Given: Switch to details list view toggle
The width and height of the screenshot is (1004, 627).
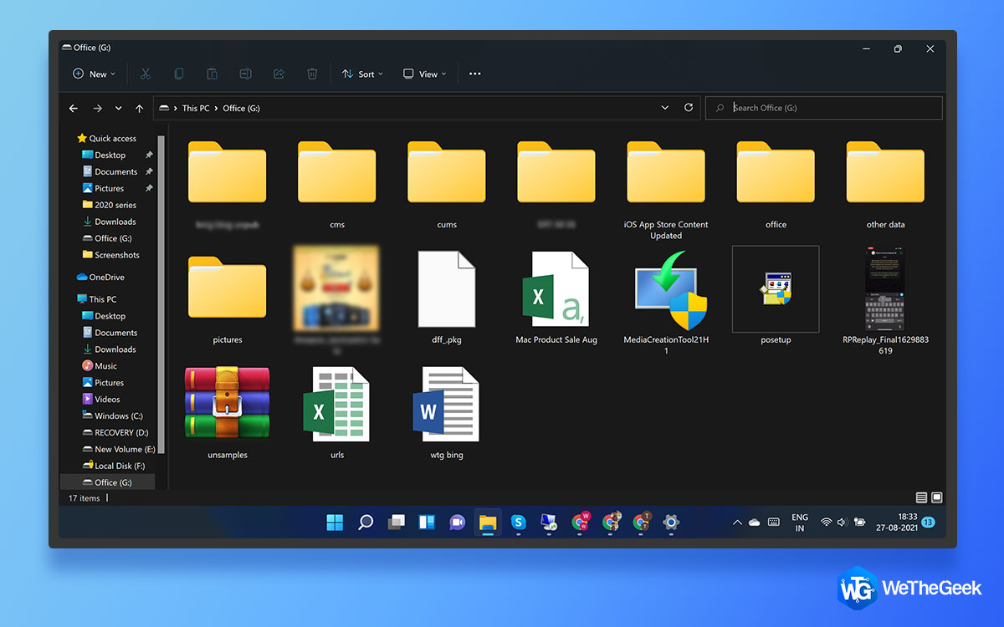Looking at the screenshot, I should click(921, 497).
